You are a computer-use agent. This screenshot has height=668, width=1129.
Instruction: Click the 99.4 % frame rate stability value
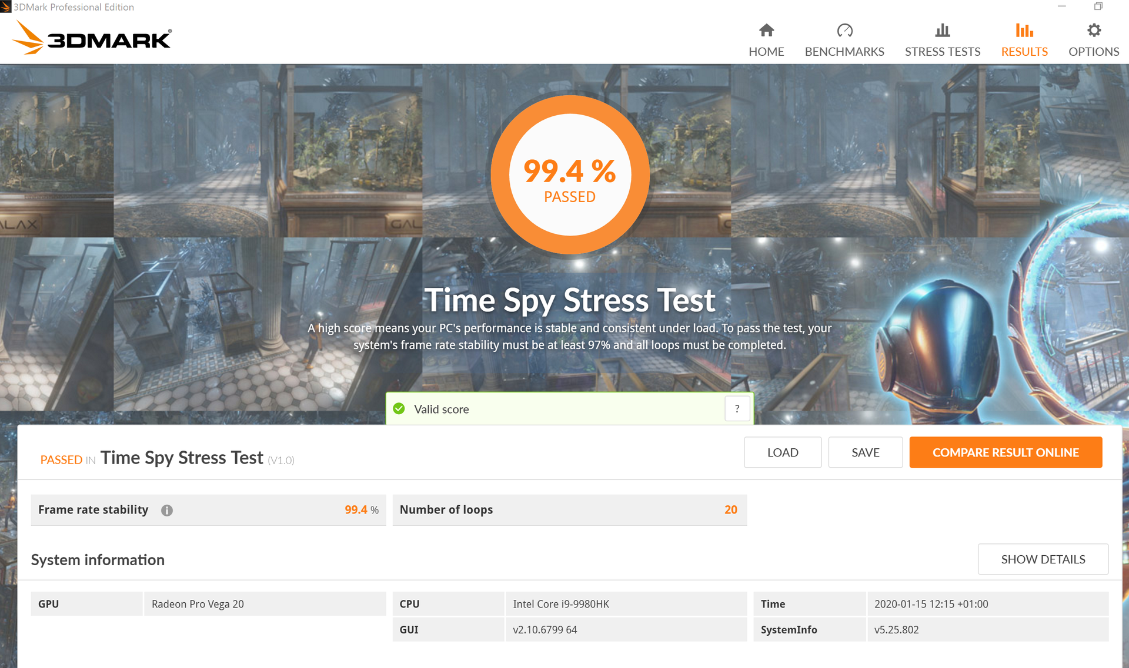pyautogui.click(x=361, y=510)
